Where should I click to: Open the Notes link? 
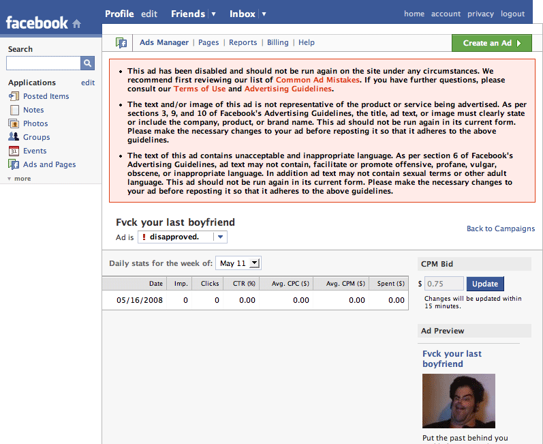click(x=33, y=110)
